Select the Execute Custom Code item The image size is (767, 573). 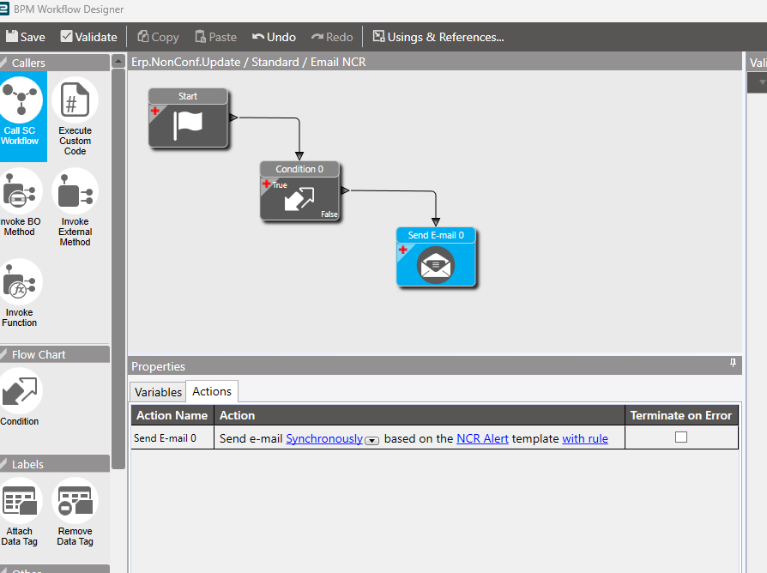coord(75,117)
